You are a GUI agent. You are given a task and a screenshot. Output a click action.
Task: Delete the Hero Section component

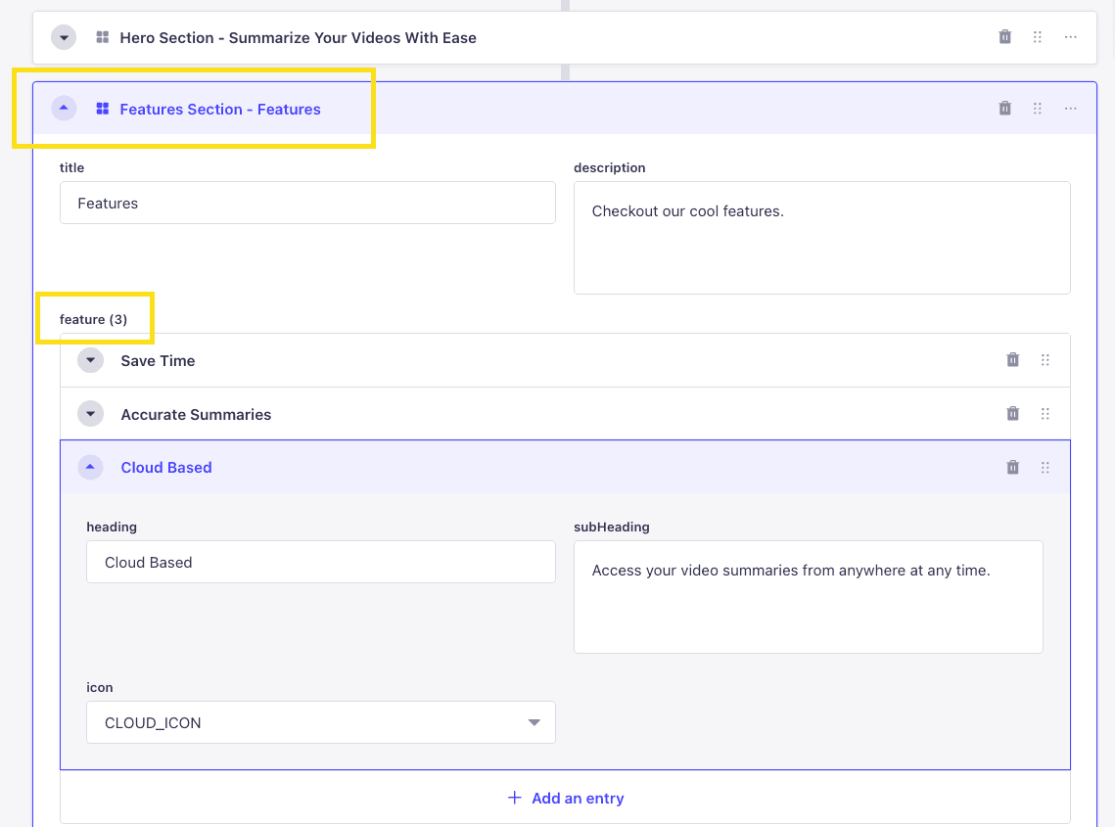point(1004,37)
